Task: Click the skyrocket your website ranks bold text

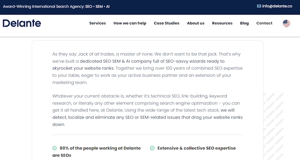Action: tap(83, 68)
